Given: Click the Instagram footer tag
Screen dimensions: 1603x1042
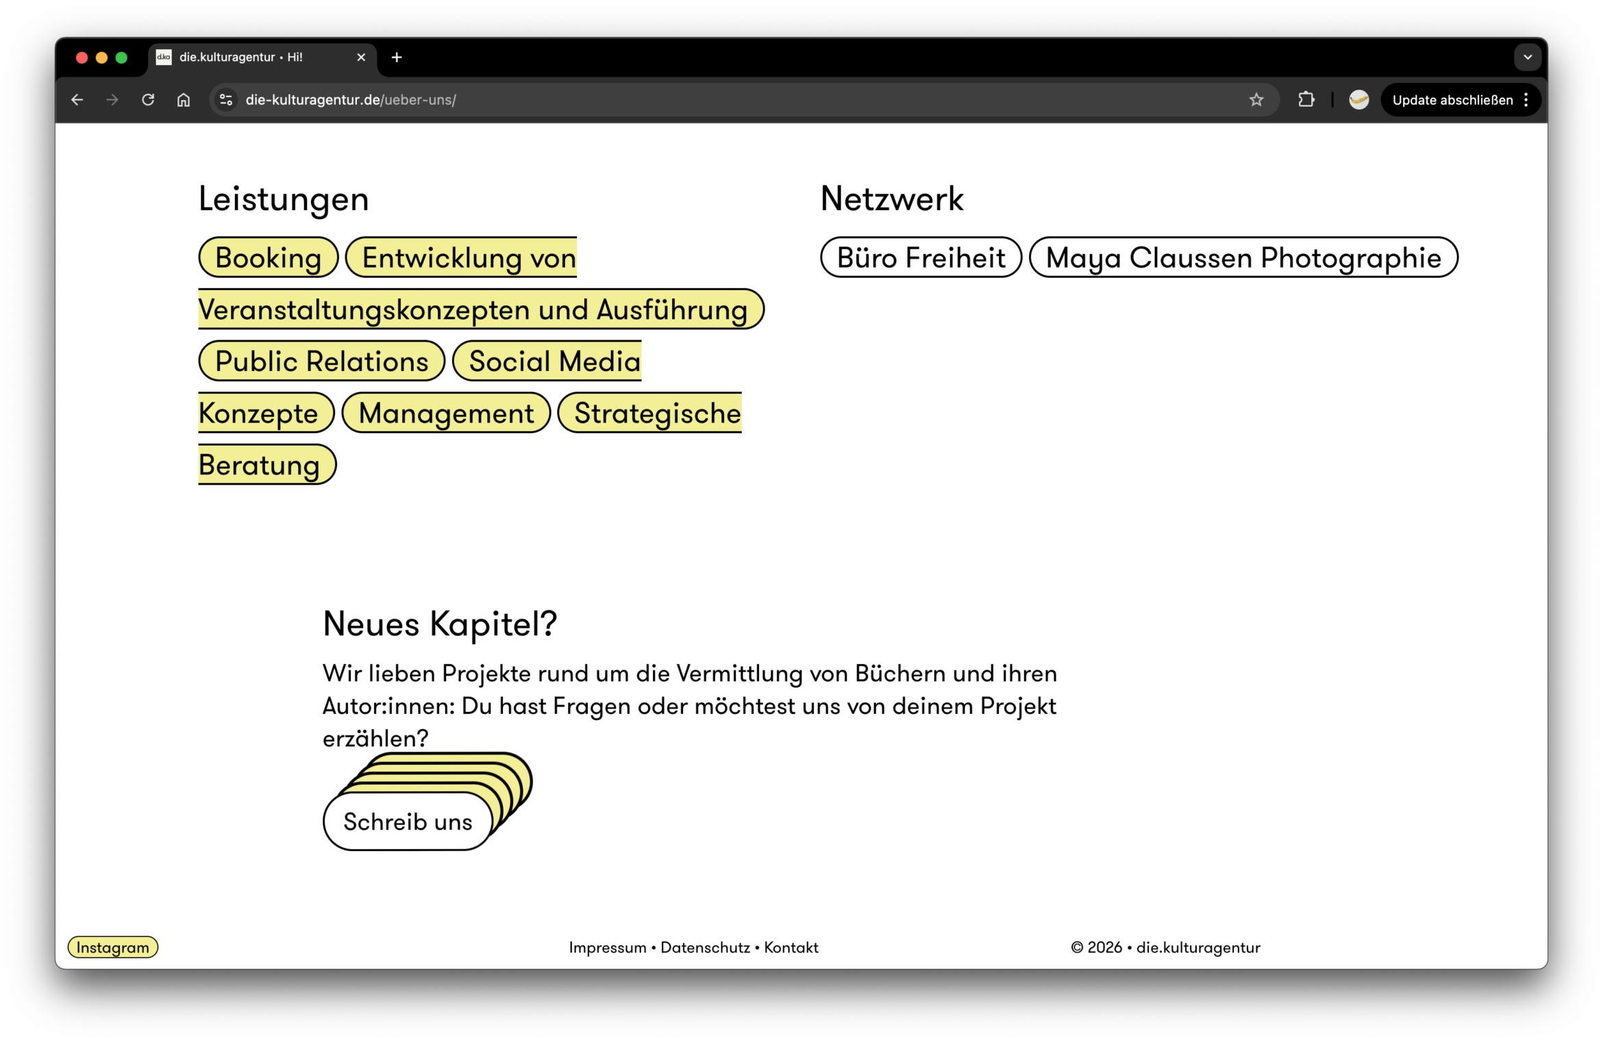Looking at the screenshot, I should 113,948.
